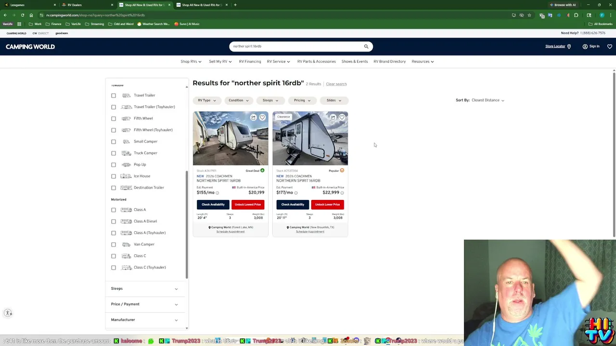Click info icon next to $22,999 price

click(342, 193)
